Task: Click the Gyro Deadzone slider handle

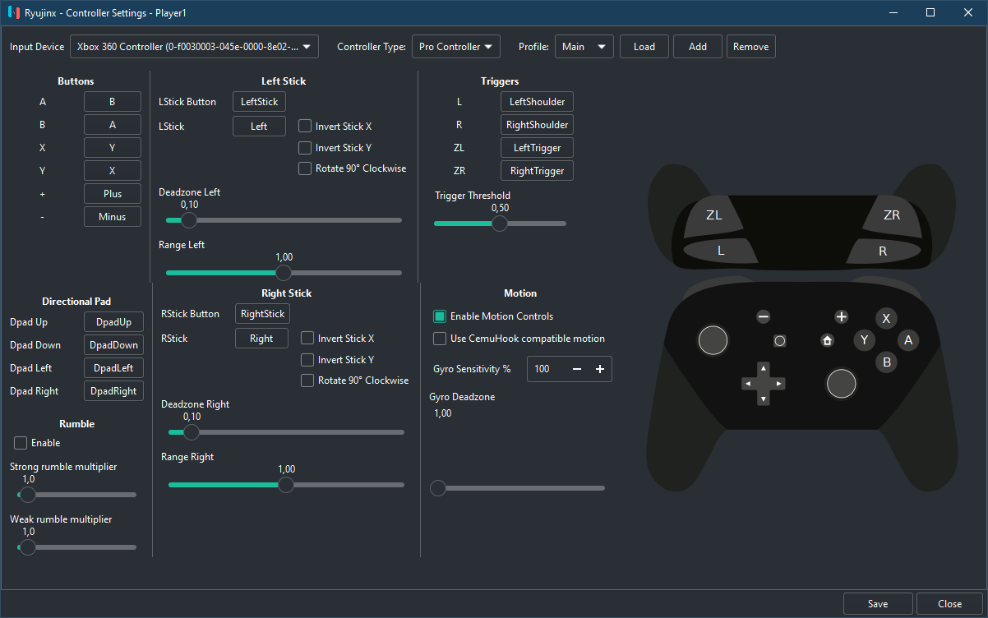Action: (x=438, y=488)
